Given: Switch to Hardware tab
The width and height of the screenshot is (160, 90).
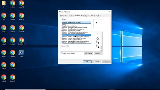Looking at the screenshot, I should pyautogui.click(x=99, y=16).
